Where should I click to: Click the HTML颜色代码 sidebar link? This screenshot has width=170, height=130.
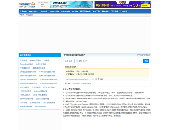[41, 106]
